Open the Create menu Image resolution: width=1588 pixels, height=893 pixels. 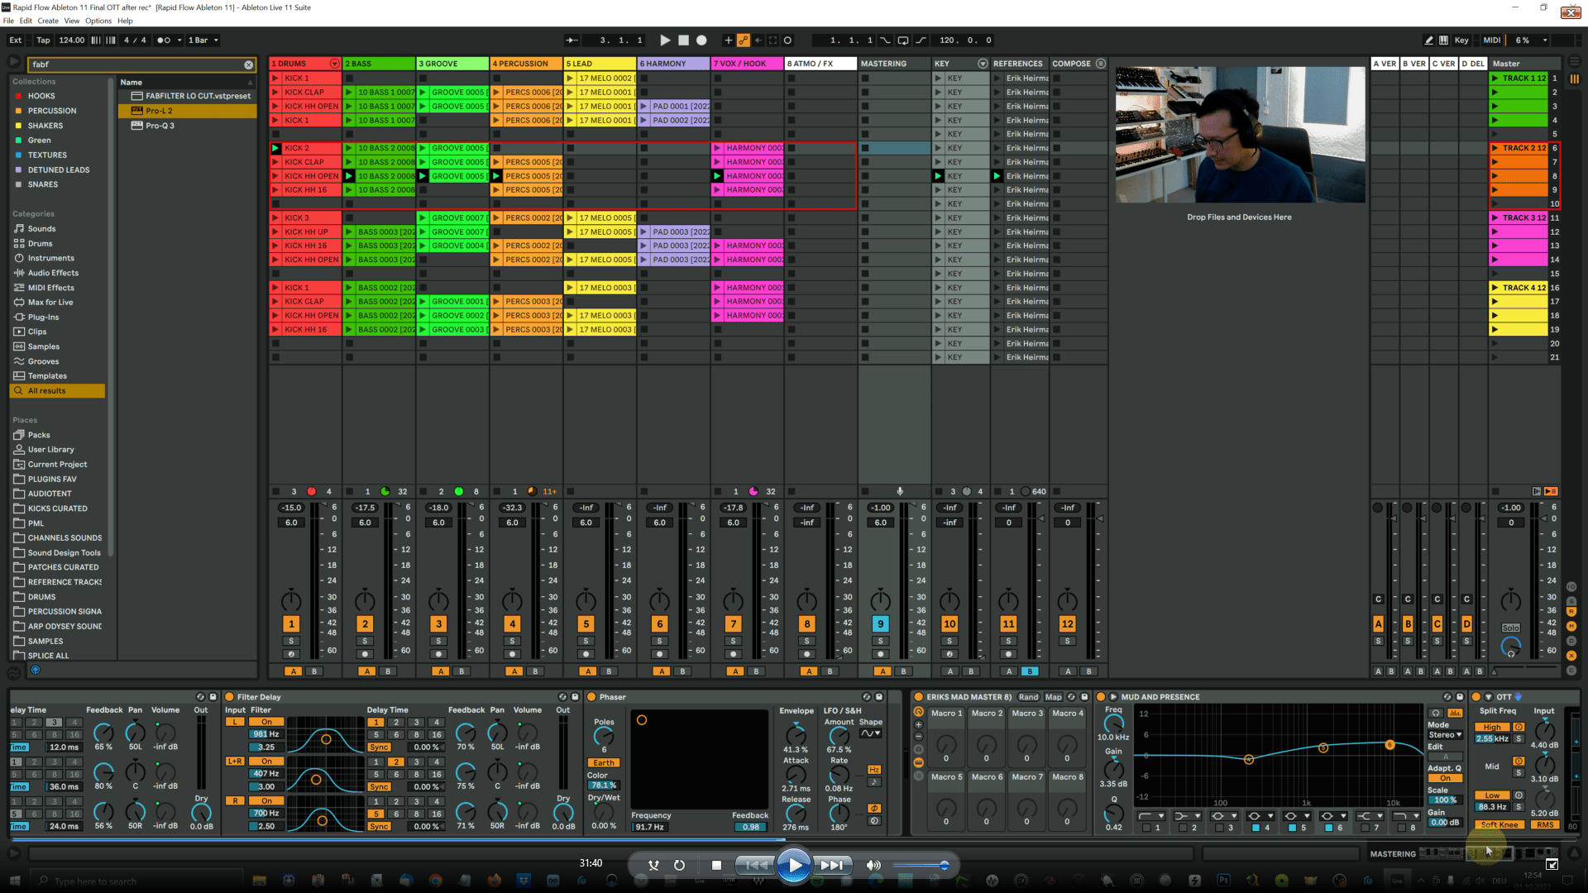(x=47, y=21)
